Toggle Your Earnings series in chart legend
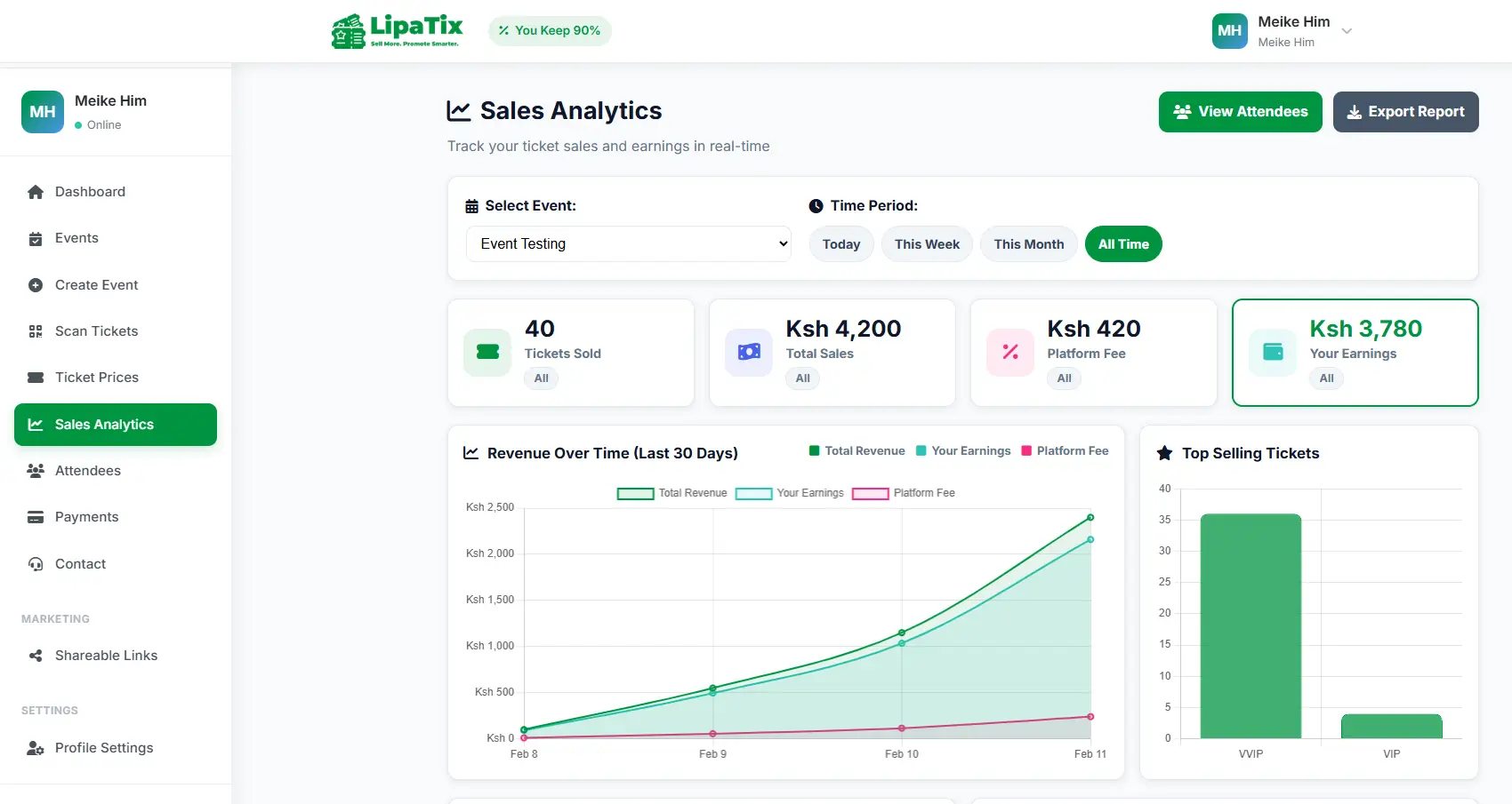 tap(790, 493)
